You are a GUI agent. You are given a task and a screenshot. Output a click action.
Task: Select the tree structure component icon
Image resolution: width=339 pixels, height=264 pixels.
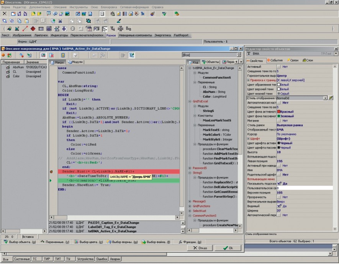(105, 28)
